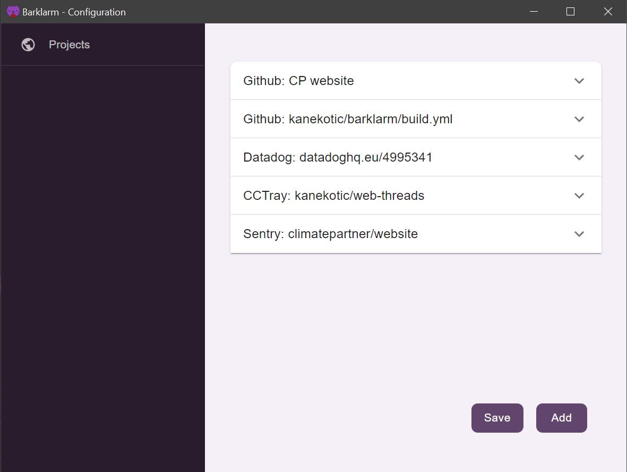Select 'CCTray: kanekotic/web-threads' row text
Screen dimensions: 627x472
pos(333,196)
